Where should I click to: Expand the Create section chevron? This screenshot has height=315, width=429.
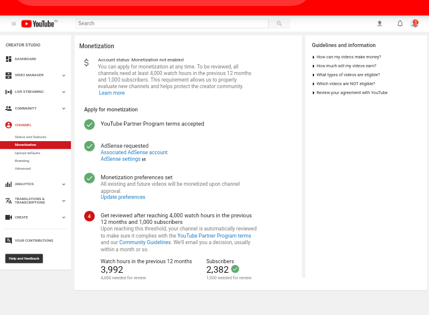[64, 217]
